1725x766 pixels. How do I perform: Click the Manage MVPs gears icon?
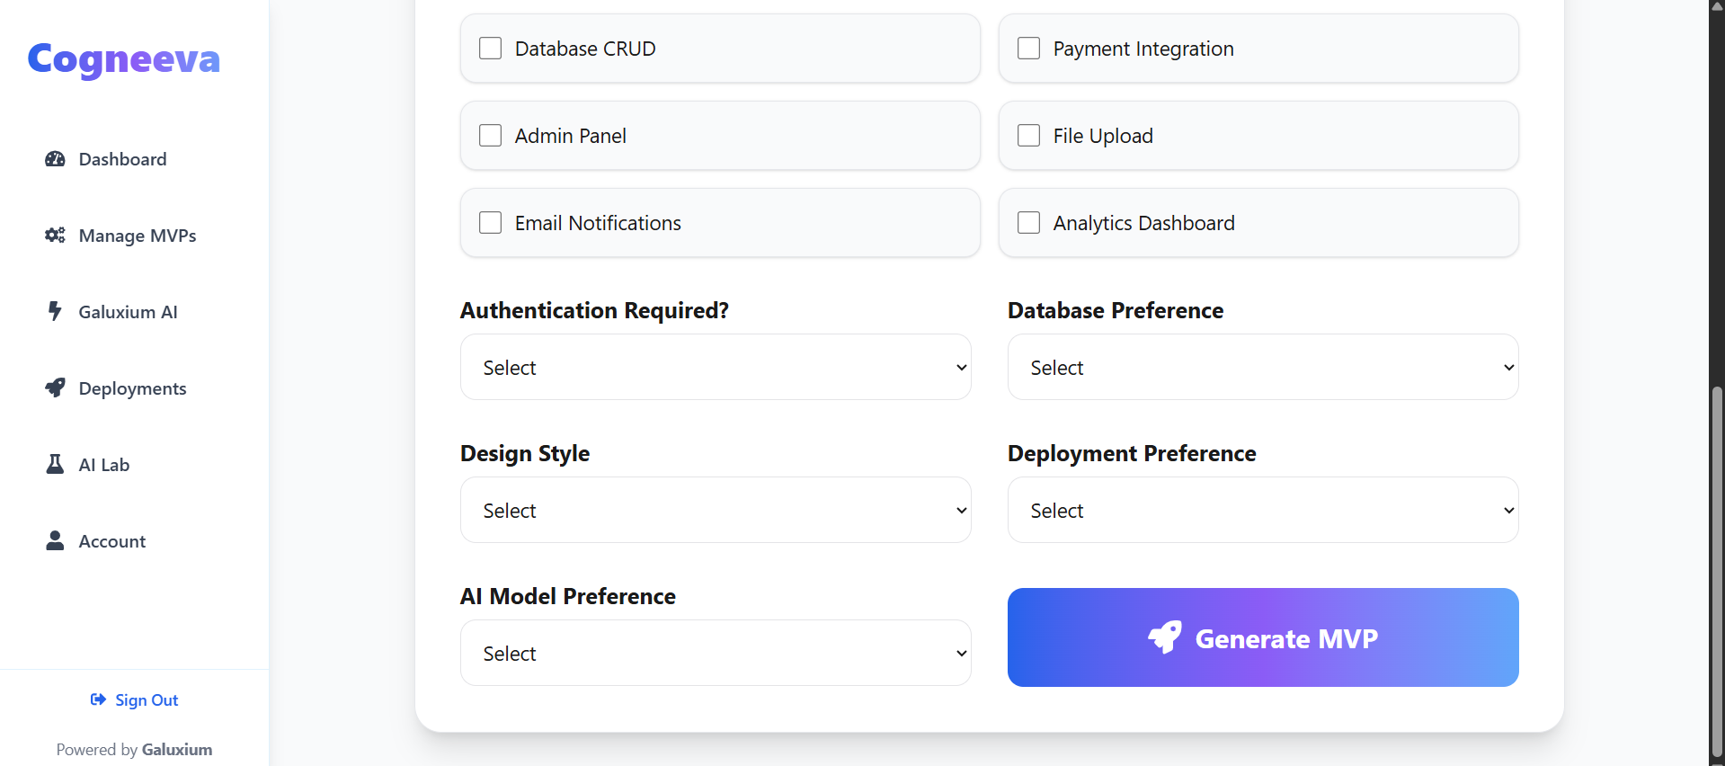(x=55, y=236)
